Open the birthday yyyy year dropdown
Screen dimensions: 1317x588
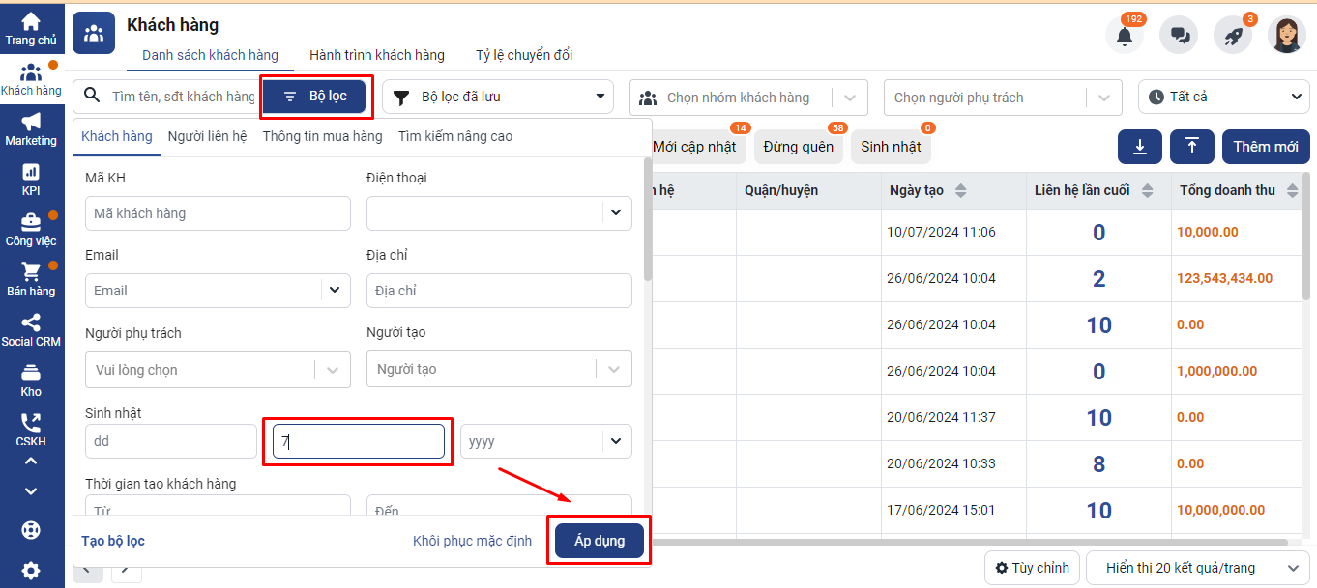point(545,441)
